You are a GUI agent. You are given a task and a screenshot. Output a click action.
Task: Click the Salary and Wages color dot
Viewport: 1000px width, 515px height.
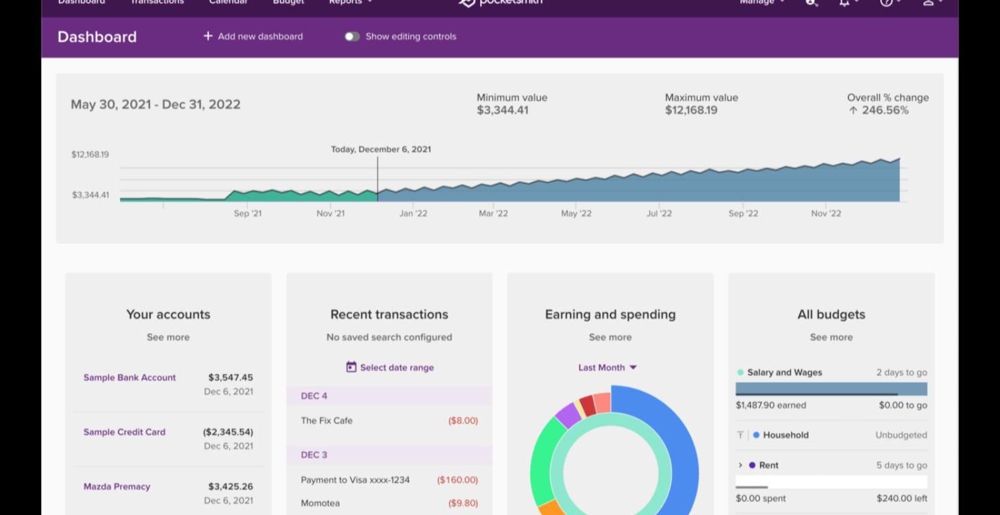740,372
